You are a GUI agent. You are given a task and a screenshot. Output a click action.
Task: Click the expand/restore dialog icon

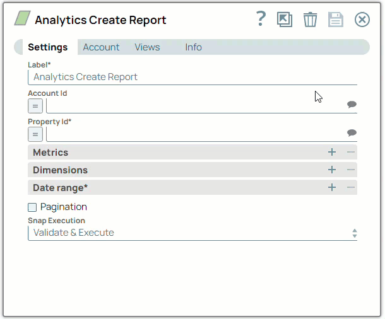tap(285, 20)
